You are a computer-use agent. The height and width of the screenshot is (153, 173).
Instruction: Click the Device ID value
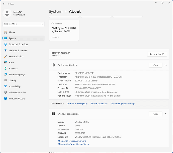(95, 84)
